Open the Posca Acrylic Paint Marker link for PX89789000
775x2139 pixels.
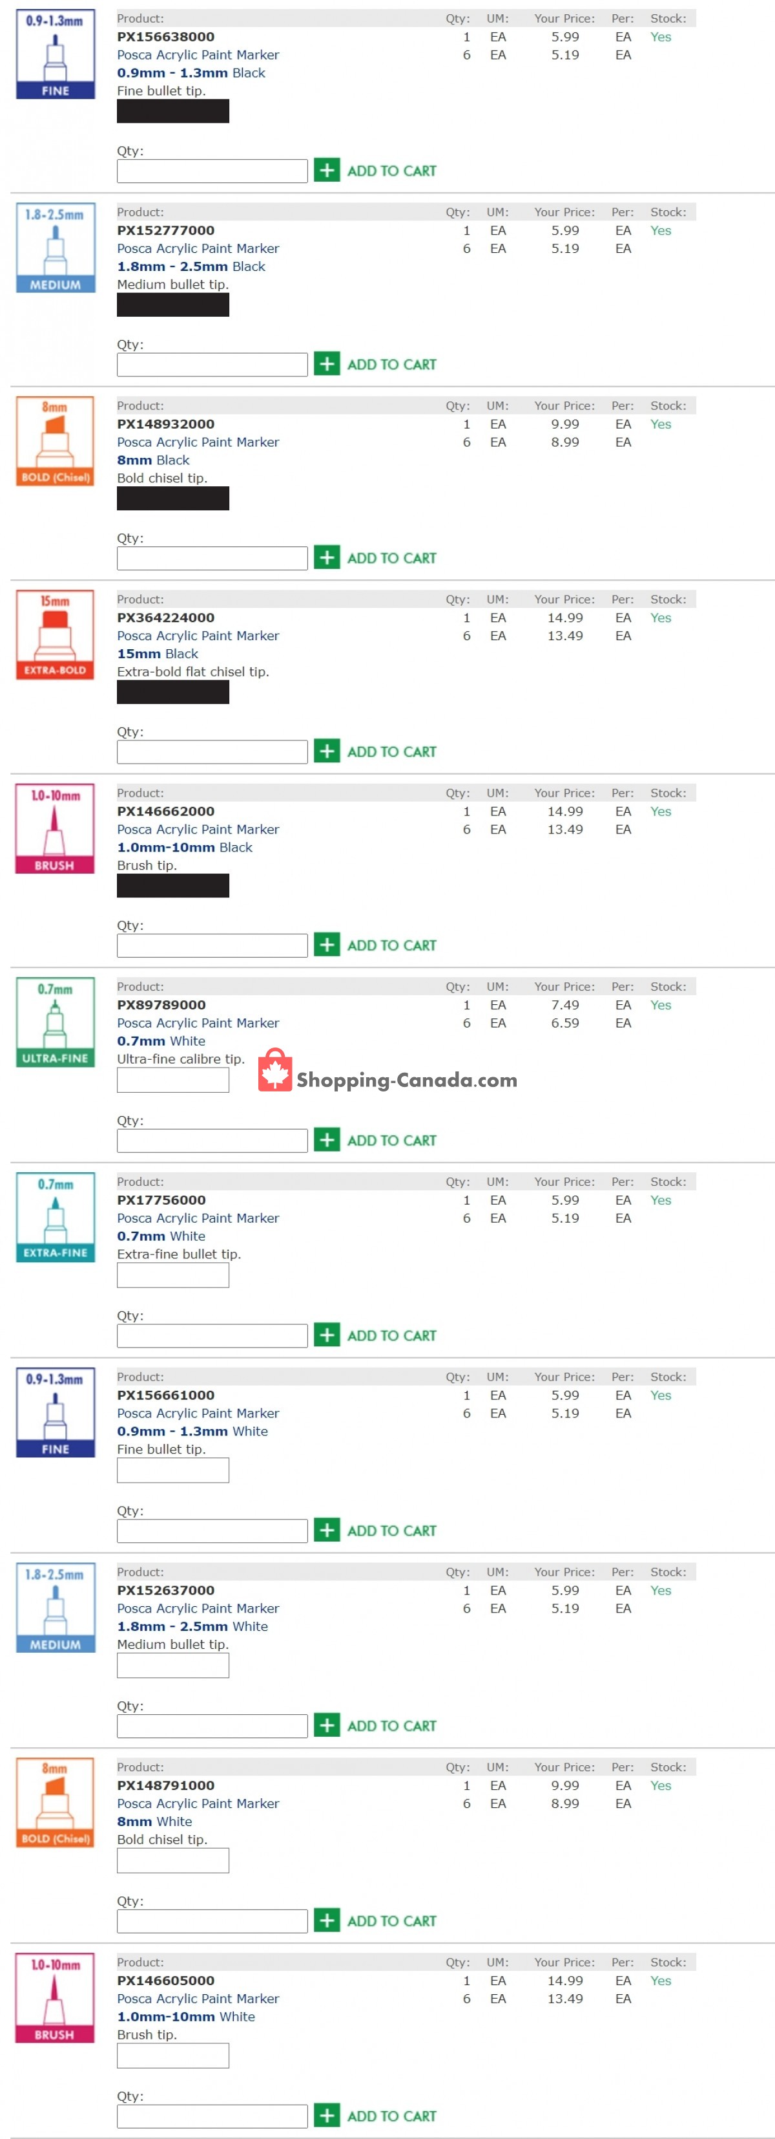[198, 1023]
